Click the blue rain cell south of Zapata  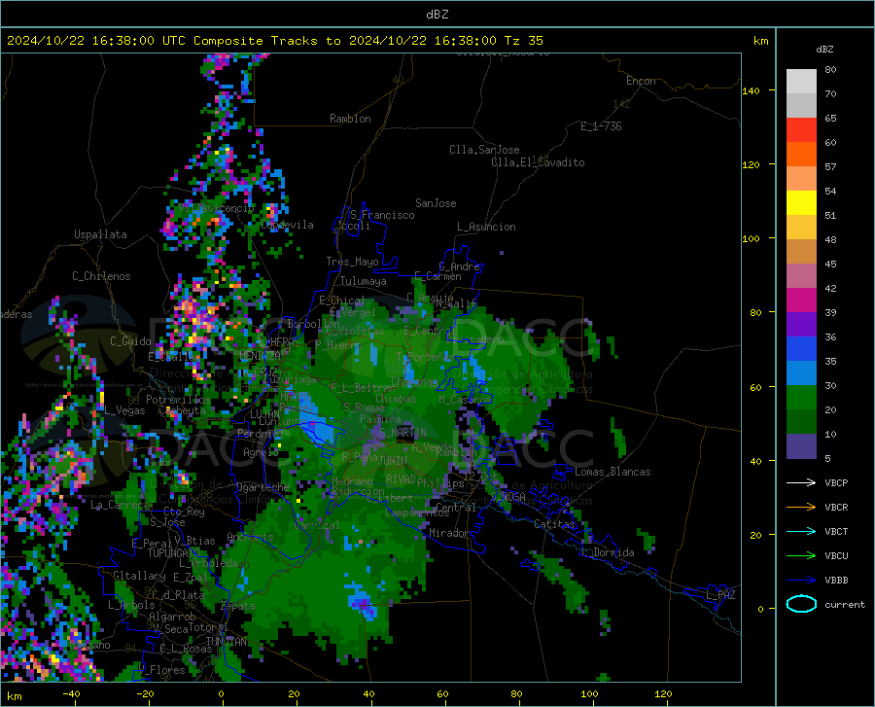[x=361, y=602]
